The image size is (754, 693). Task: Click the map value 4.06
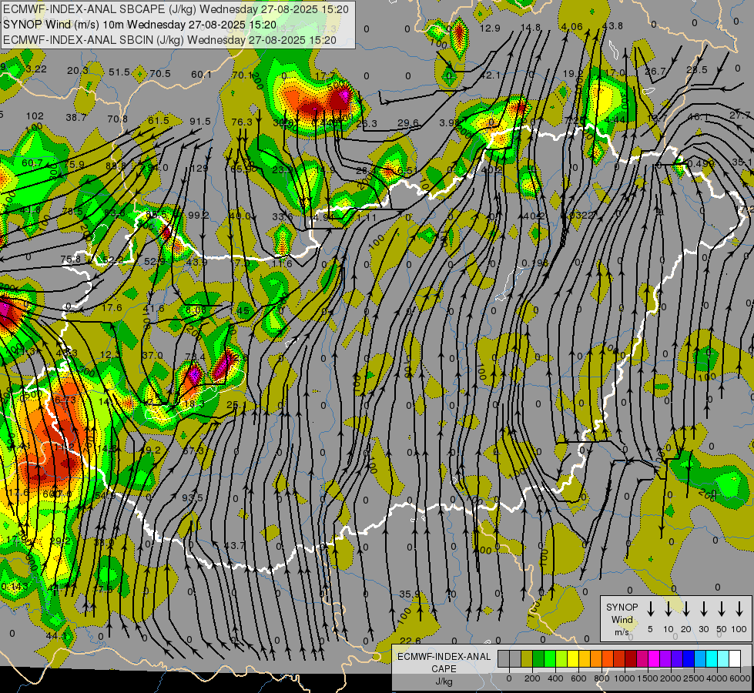pos(571,26)
